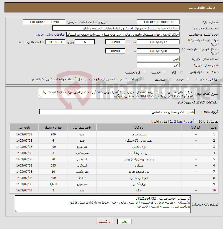
Task: Select item ستون فلزی in row 1
Action: pyautogui.click(x=139, y=134)
